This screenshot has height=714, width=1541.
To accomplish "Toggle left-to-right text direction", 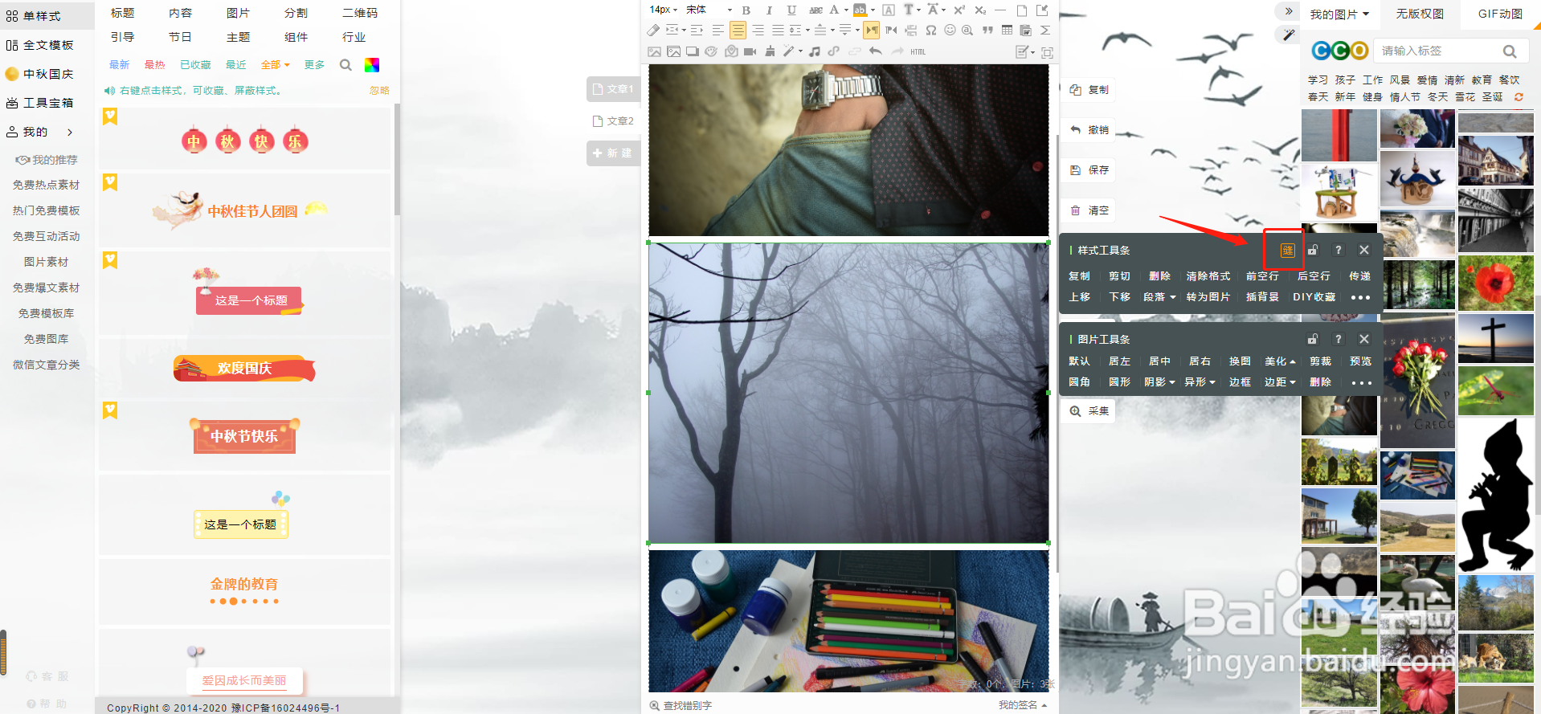I will [871, 30].
